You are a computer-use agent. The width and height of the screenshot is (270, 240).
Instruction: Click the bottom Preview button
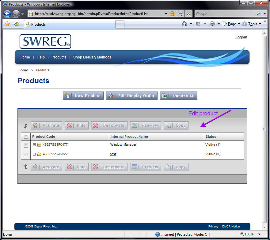(146, 167)
